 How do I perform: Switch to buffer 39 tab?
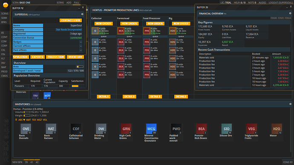click(26, 162)
